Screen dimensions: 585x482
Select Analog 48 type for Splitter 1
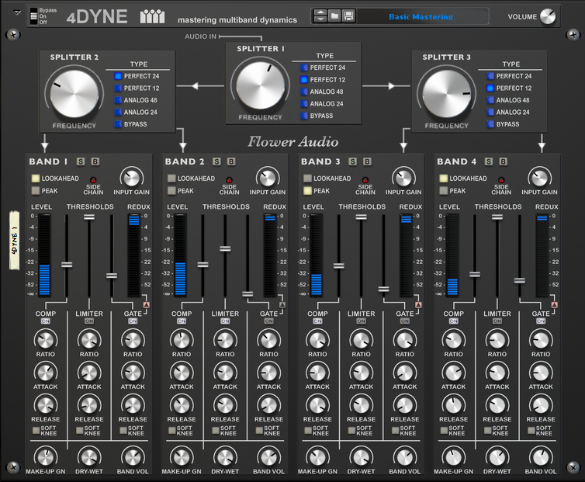pyautogui.click(x=305, y=92)
